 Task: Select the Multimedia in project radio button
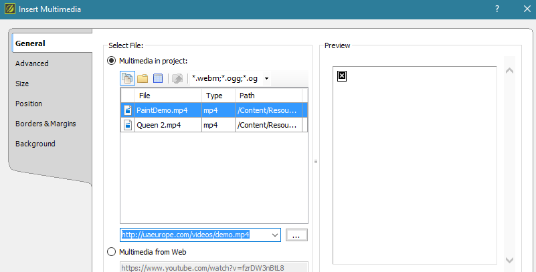pyautogui.click(x=112, y=61)
